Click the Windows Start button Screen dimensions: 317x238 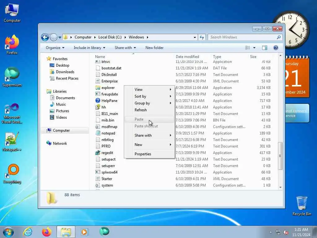[8, 232]
